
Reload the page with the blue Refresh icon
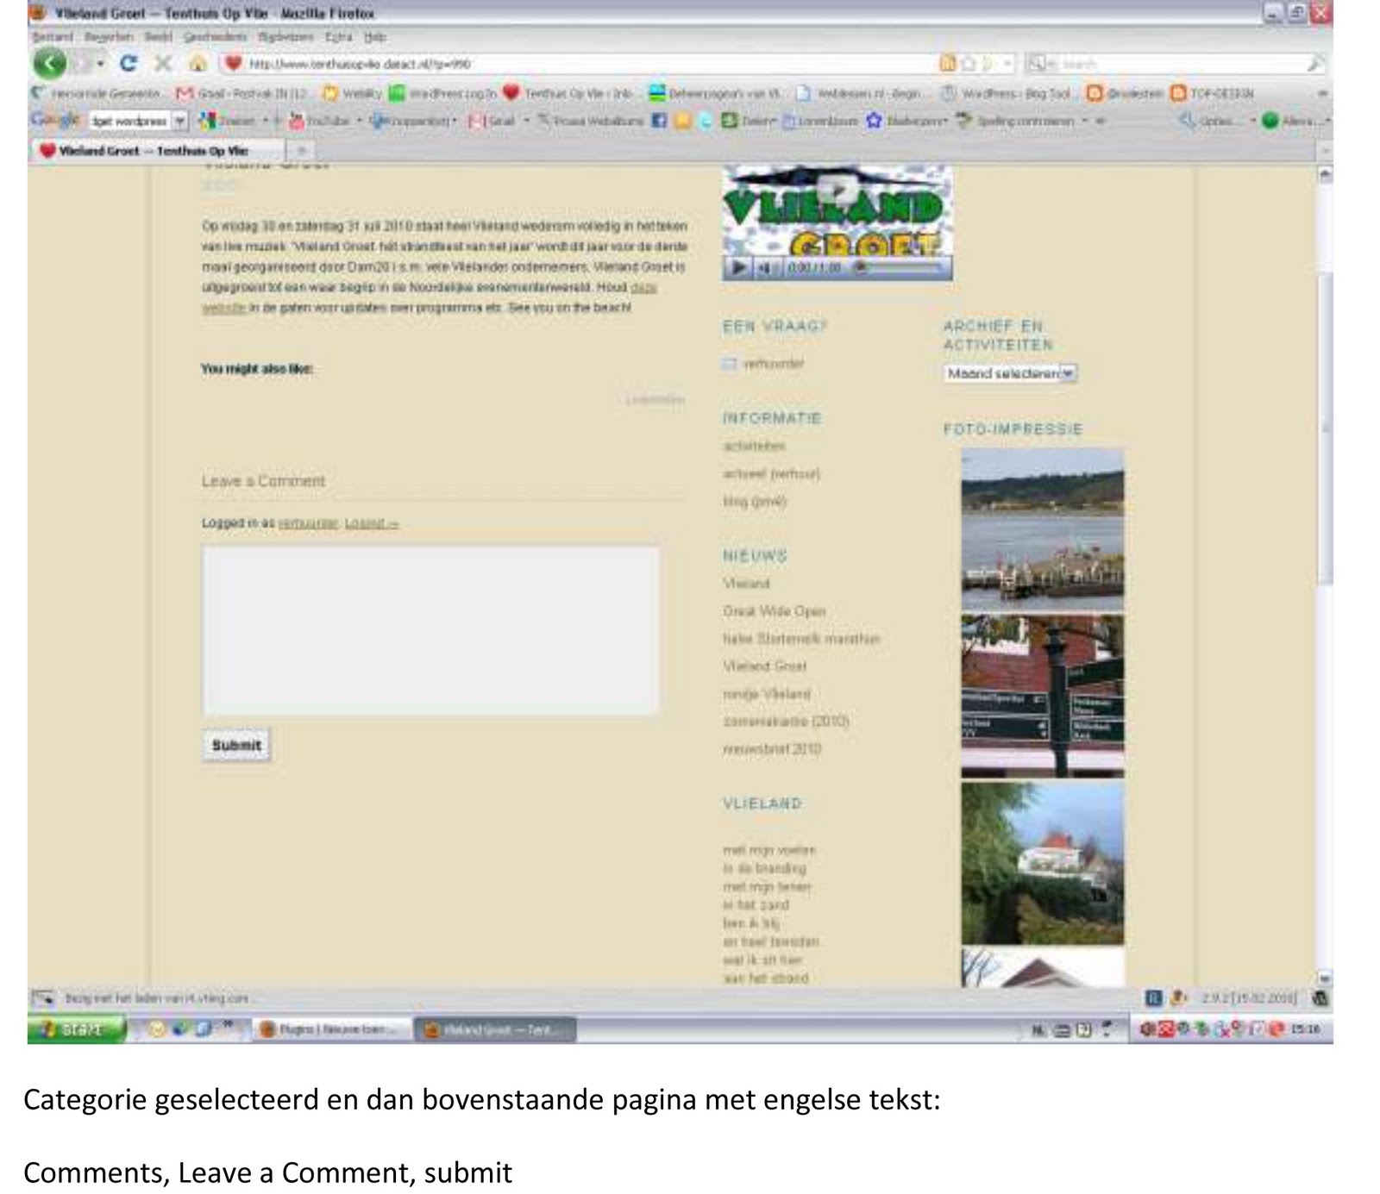(129, 63)
